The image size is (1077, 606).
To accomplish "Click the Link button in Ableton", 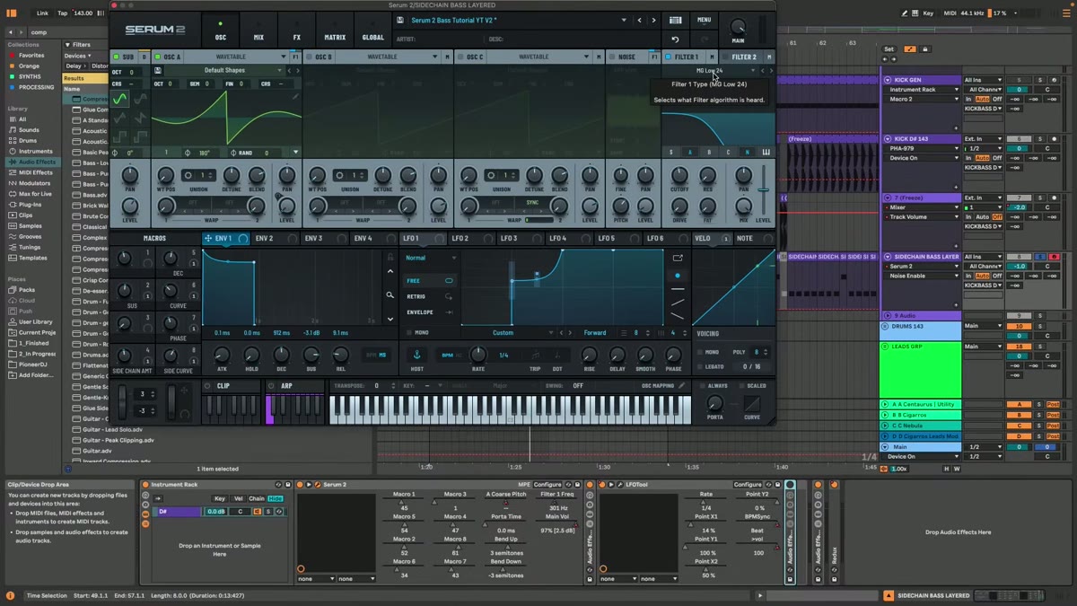I will (x=42, y=13).
